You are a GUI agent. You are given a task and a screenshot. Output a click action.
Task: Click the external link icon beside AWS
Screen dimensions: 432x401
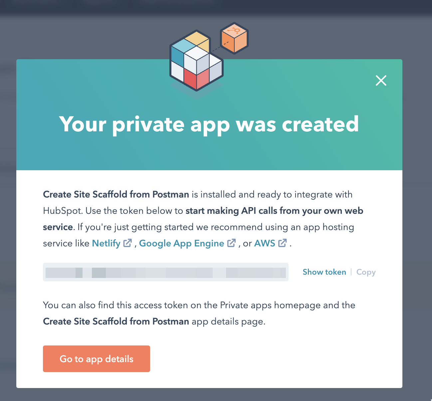click(x=282, y=243)
